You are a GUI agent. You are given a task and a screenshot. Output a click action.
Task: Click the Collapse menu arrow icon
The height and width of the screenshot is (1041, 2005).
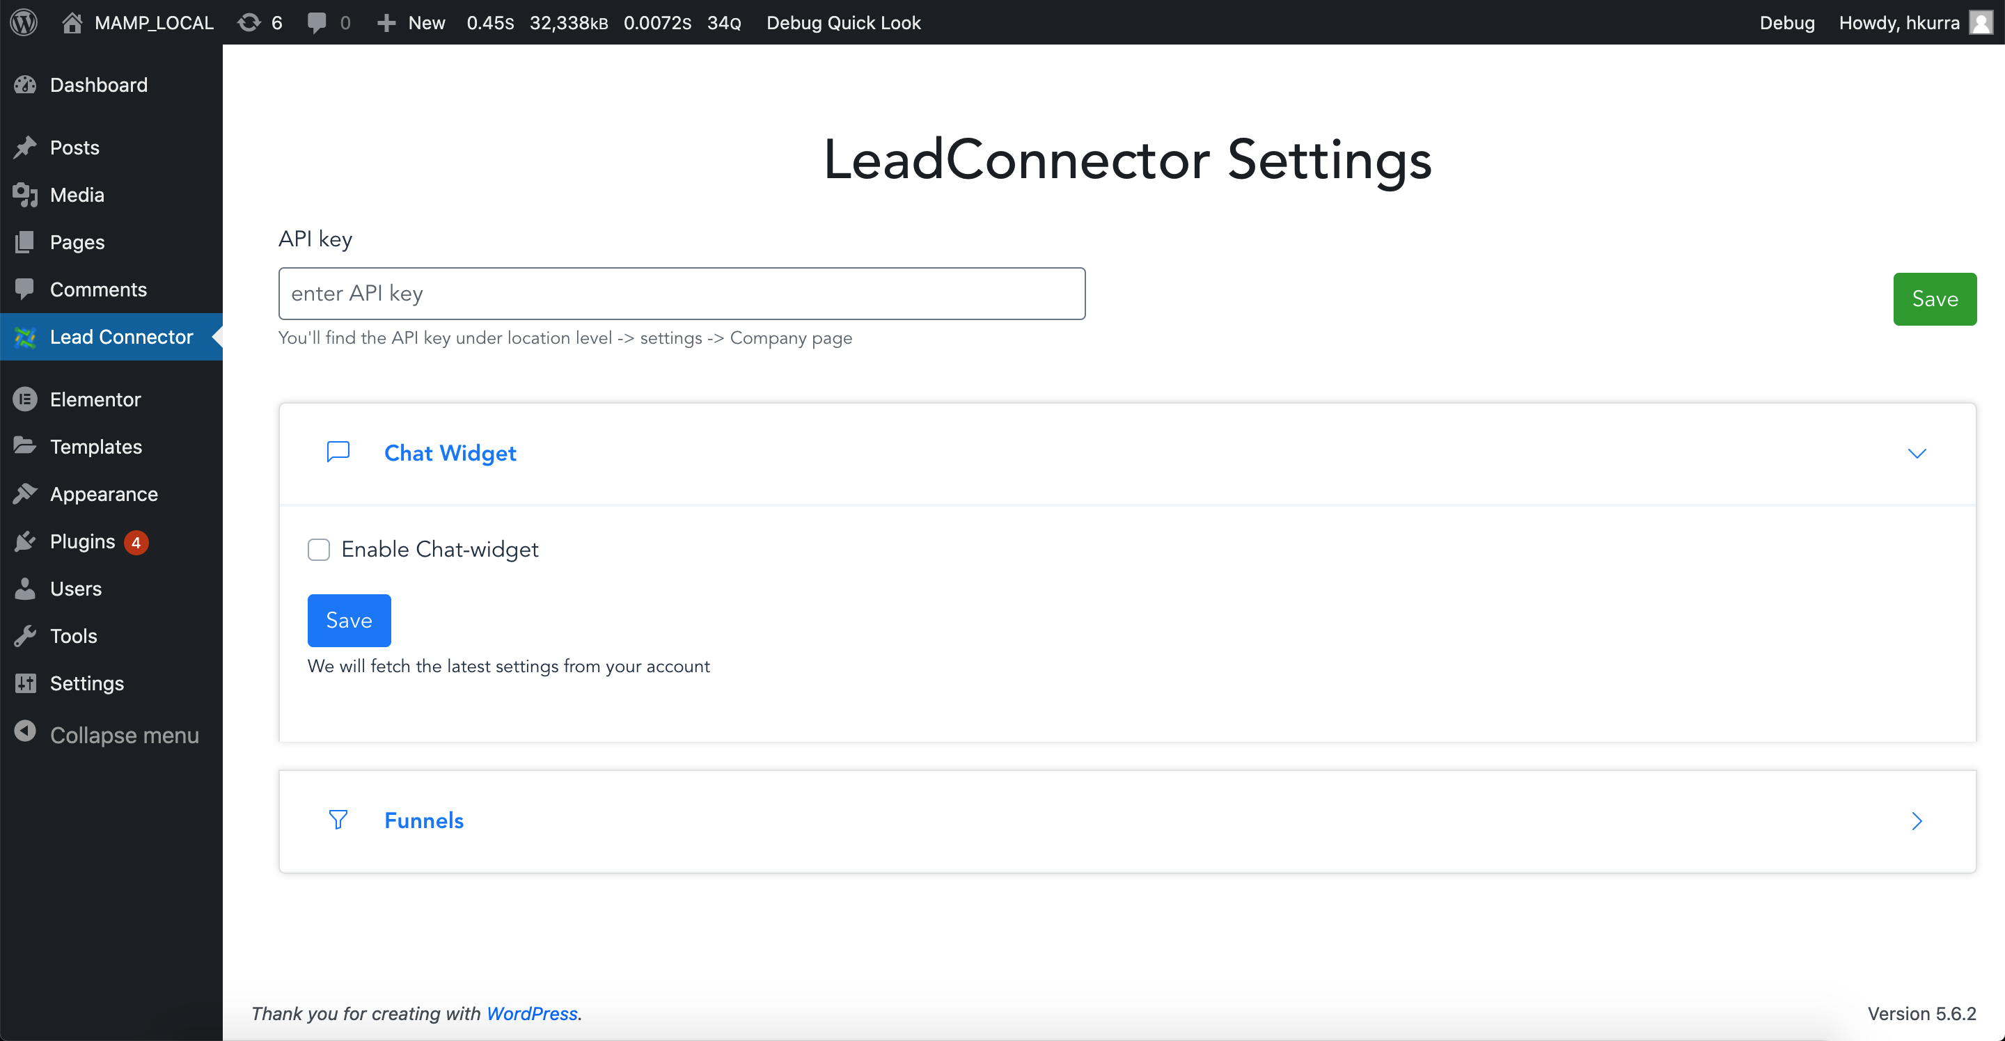click(25, 731)
